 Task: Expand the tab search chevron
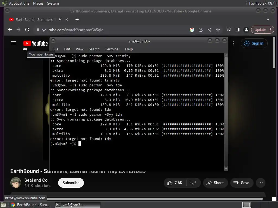[268, 19]
